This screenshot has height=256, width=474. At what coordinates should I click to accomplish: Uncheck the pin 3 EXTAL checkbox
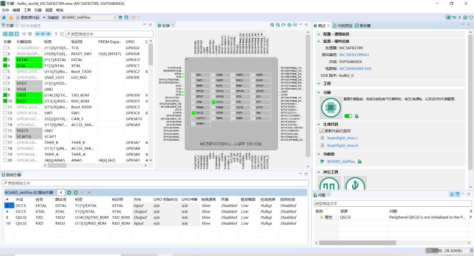coord(6,60)
